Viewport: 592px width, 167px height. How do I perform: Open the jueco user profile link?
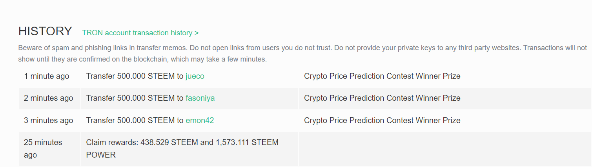[195, 76]
